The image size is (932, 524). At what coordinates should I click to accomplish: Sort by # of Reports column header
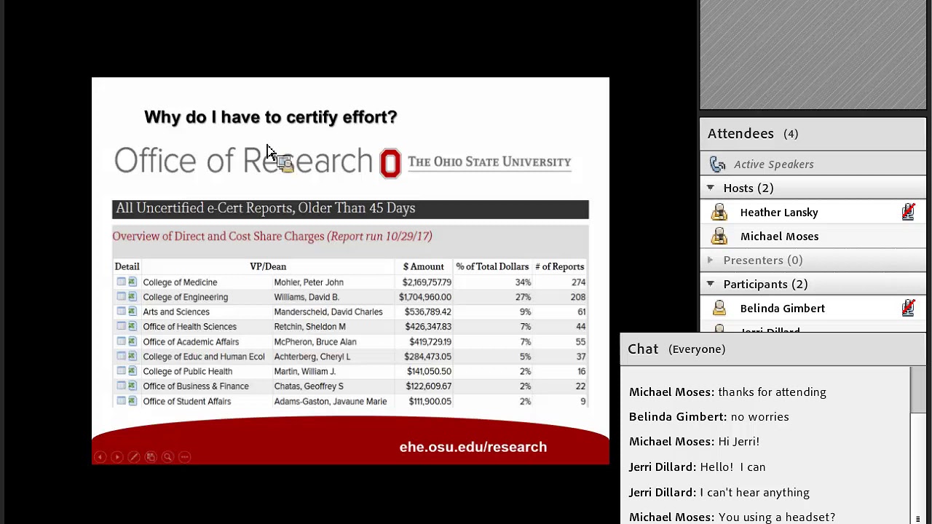tap(559, 266)
